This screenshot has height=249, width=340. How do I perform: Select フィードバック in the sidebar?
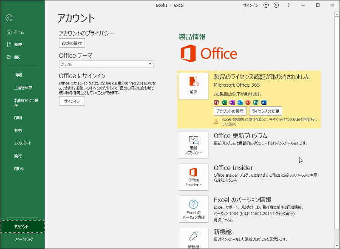[x=23, y=239]
